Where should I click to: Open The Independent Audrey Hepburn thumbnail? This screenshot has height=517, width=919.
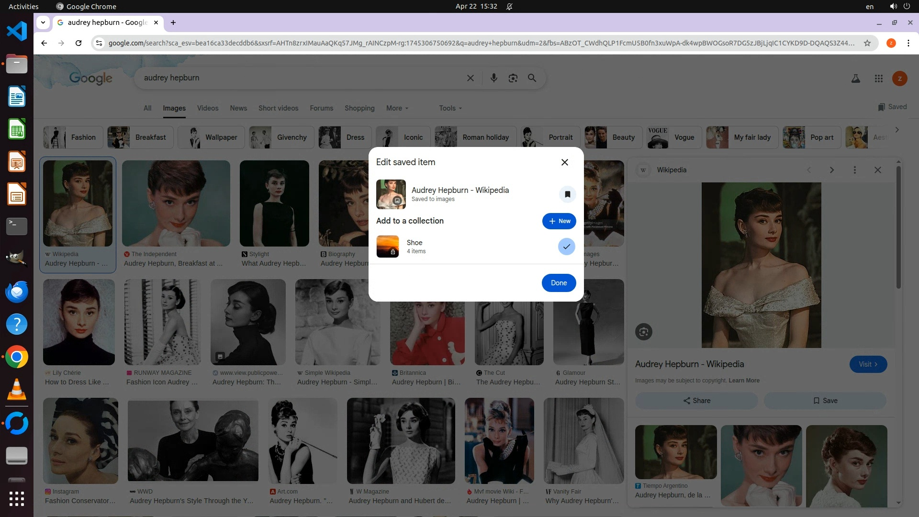[x=176, y=203]
